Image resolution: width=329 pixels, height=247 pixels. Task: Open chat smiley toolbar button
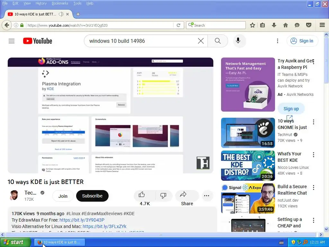pos(297,25)
